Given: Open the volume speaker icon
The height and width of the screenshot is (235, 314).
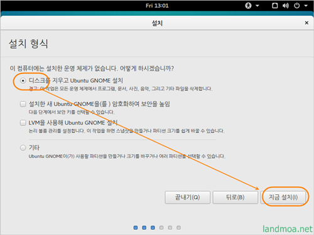Looking at the screenshot, I should pos(286,6).
